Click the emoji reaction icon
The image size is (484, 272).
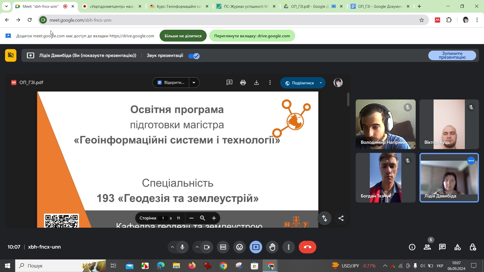pos(239,247)
